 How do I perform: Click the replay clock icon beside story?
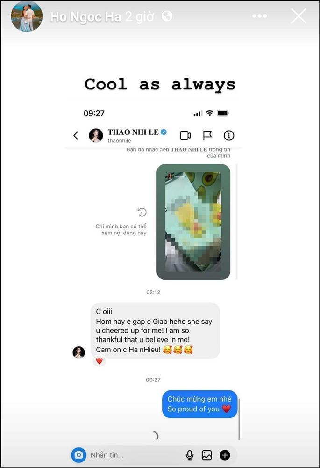coord(142,212)
